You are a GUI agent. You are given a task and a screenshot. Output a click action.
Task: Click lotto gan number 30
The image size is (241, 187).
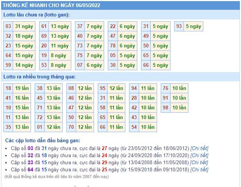(x=113, y=65)
